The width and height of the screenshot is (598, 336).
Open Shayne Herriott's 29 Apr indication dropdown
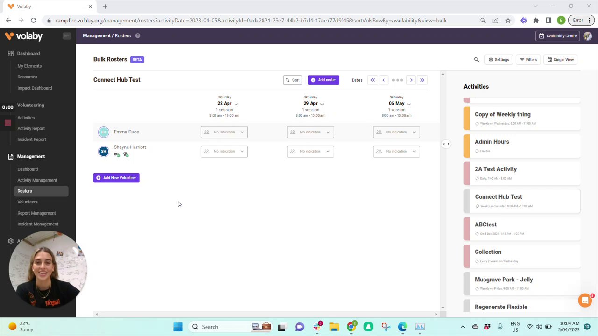[310, 151]
